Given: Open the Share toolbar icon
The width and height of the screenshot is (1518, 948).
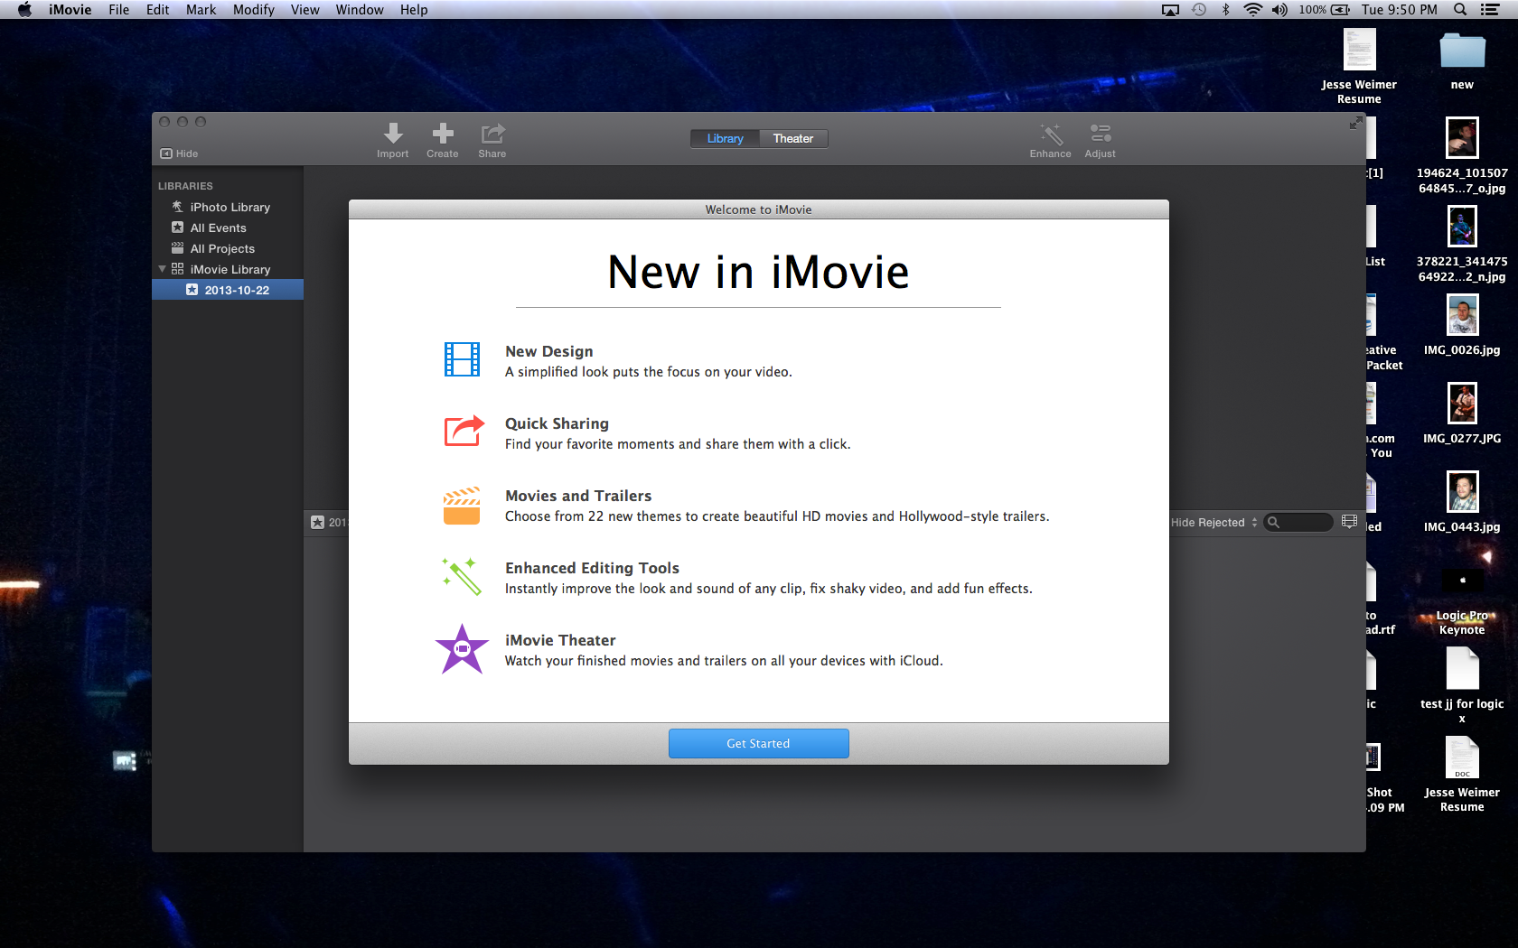Looking at the screenshot, I should [x=492, y=134].
